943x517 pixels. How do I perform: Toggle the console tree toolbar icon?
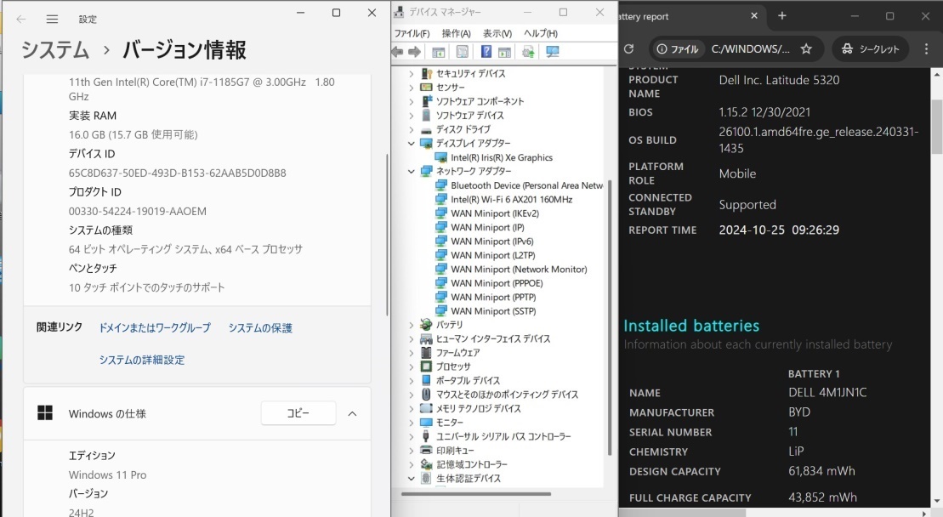[439, 53]
